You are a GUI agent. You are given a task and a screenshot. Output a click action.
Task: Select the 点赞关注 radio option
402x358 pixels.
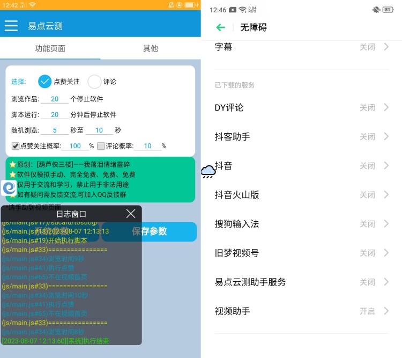pos(44,82)
